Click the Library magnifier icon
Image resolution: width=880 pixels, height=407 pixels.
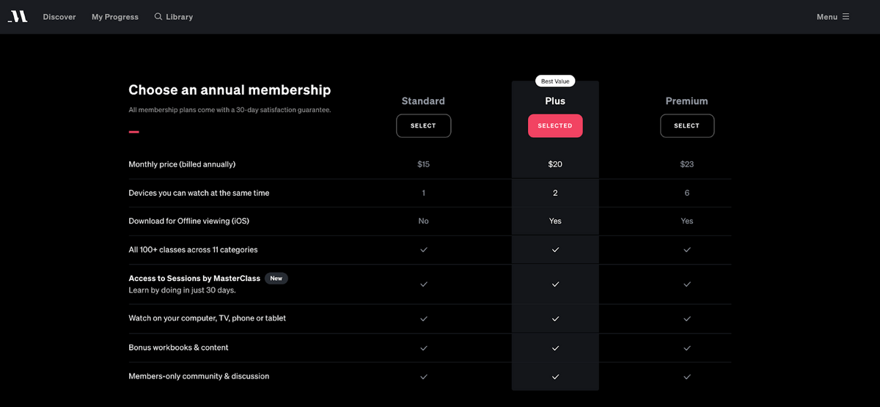click(x=158, y=16)
